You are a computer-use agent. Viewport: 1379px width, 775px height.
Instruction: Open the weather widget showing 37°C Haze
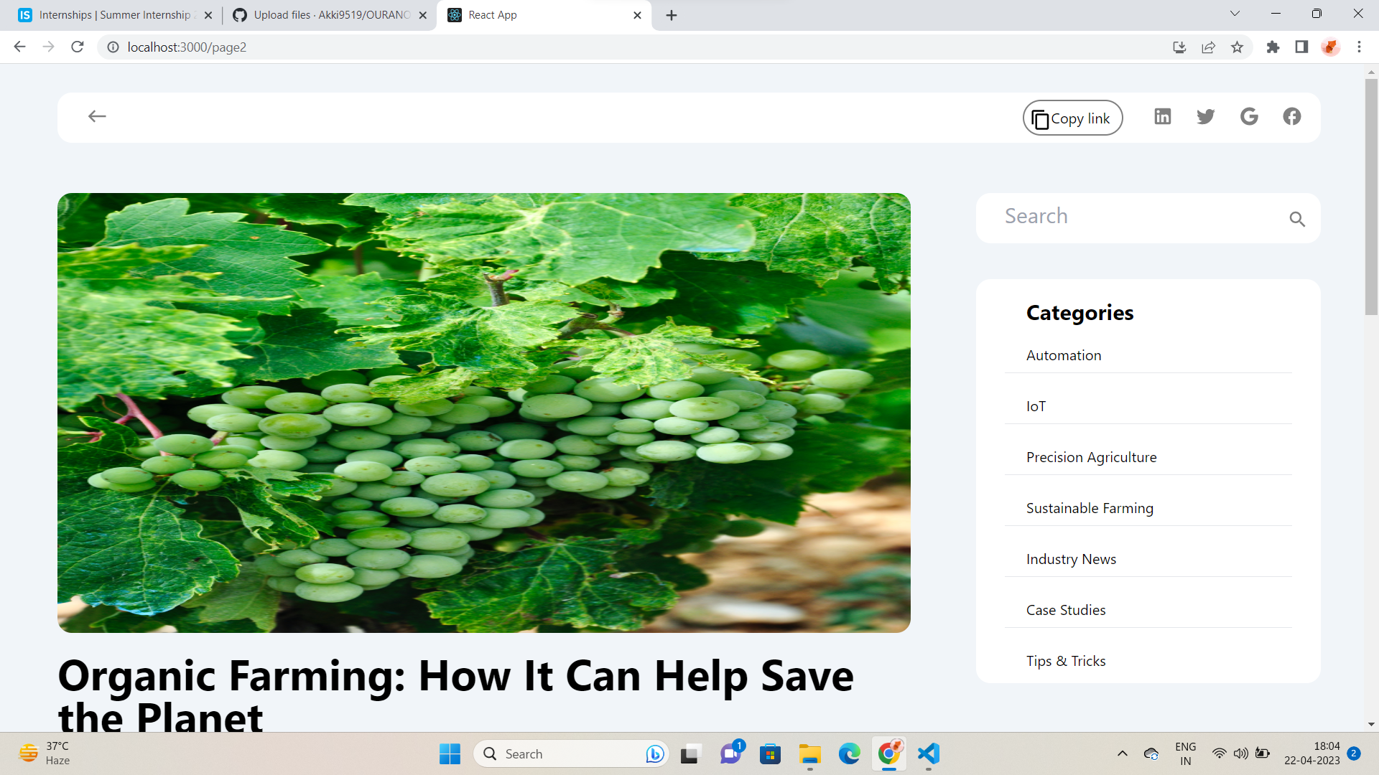point(45,753)
